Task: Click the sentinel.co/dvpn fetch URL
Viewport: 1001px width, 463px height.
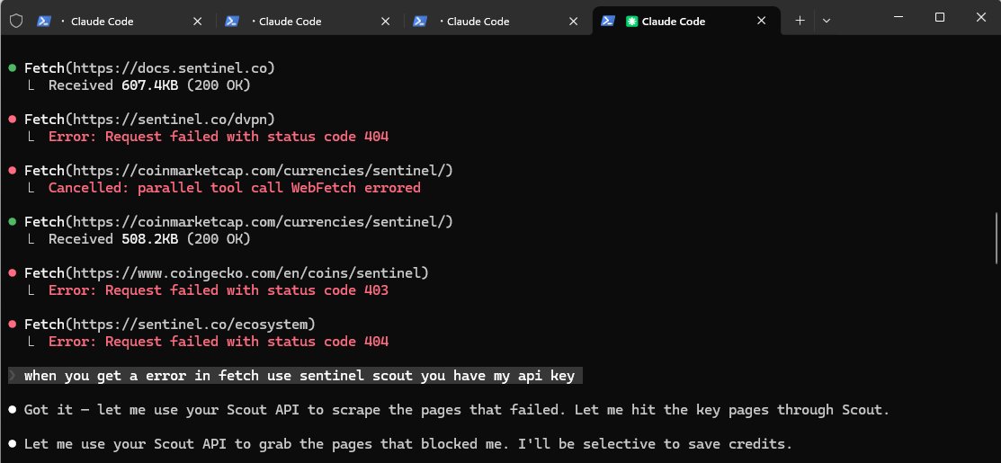Action: [169, 120]
